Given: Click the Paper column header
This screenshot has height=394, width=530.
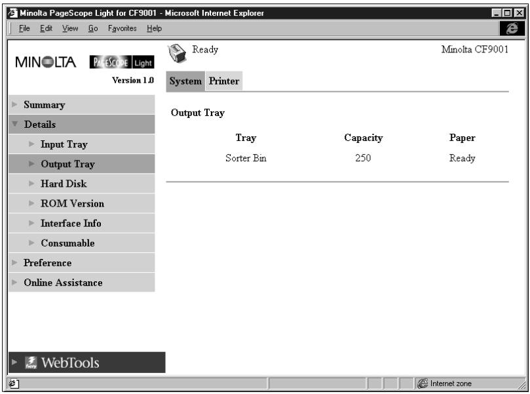Looking at the screenshot, I should [x=462, y=138].
